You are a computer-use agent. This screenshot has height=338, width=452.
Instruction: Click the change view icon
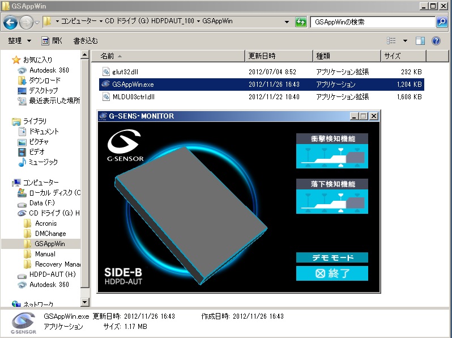(x=391, y=41)
